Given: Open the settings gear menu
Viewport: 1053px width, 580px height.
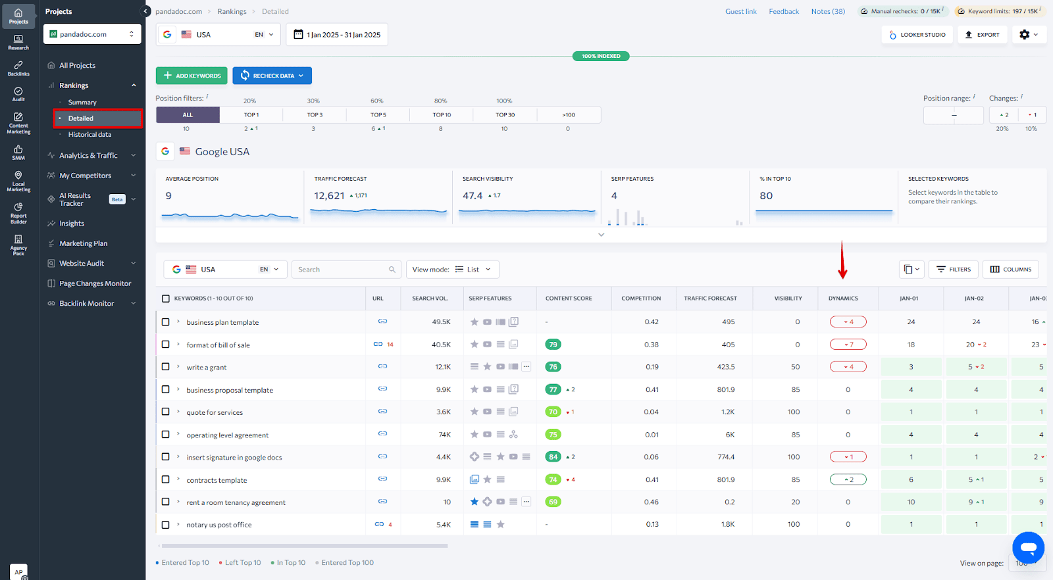Looking at the screenshot, I should point(1029,34).
